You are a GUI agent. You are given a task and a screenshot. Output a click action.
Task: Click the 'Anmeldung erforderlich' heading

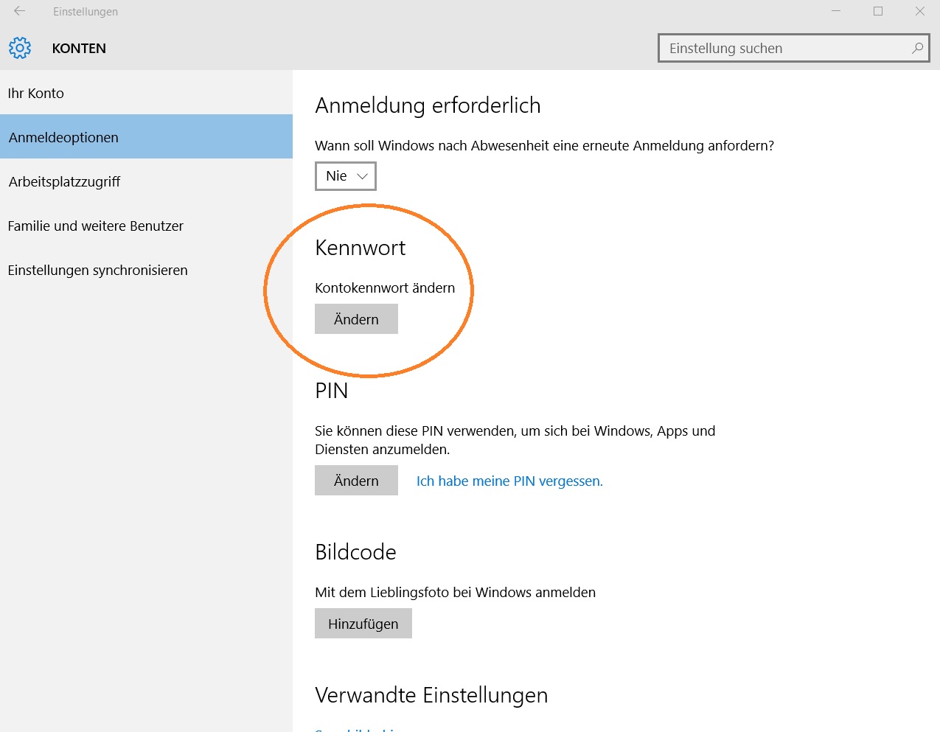[x=428, y=105]
